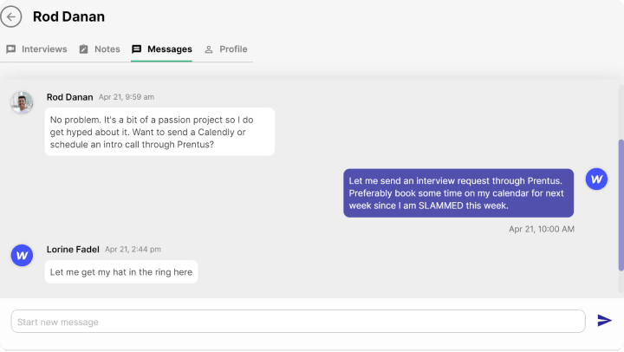Click the "hat in the ring" message bubble
Image resolution: width=624 pixels, height=352 pixels.
pos(121,271)
